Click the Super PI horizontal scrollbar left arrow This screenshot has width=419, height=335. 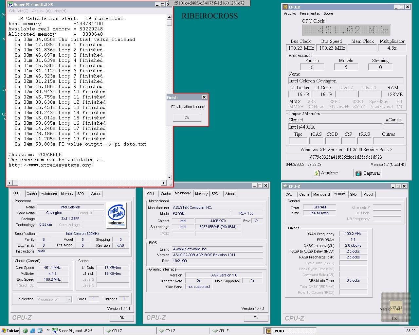pos(10,183)
